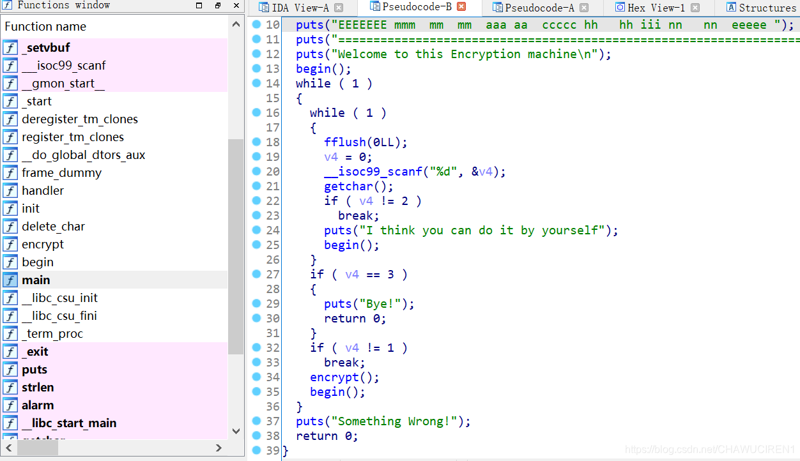Maximize the Functions window panel

click(199, 6)
